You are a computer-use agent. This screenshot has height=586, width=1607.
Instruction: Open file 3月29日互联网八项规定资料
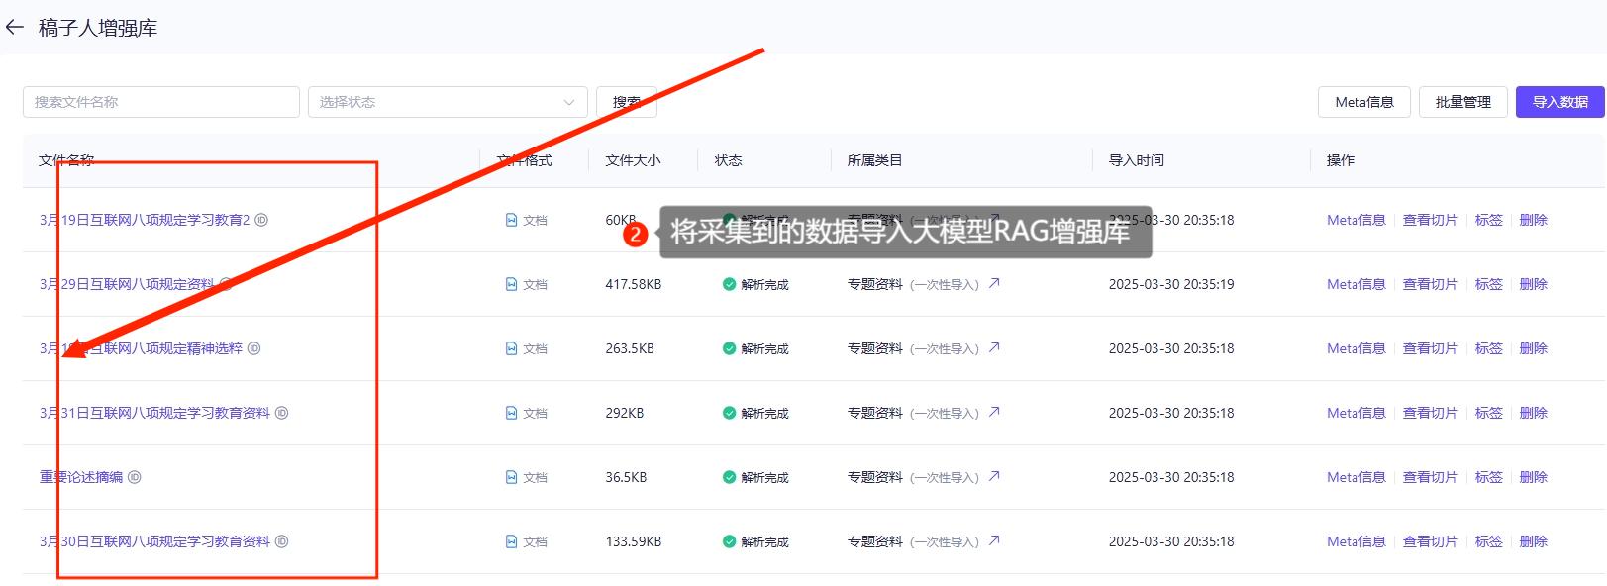pos(127,284)
